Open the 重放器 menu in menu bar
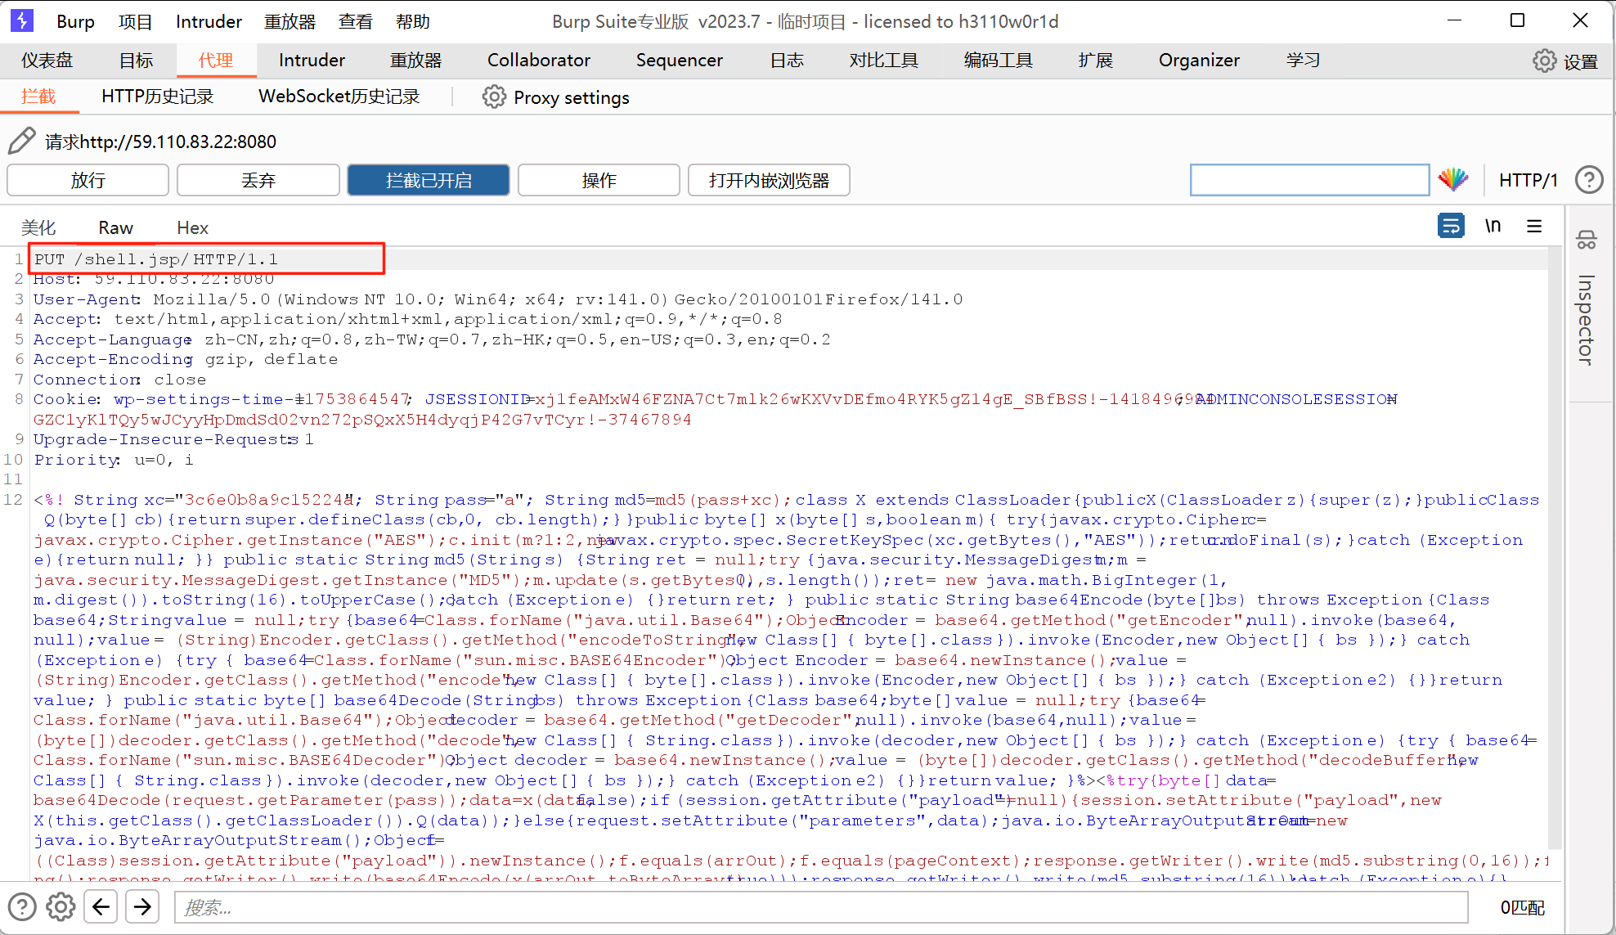Image resolution: width=1616 pixels, height=935 pixels. click(x=290, y=21)
